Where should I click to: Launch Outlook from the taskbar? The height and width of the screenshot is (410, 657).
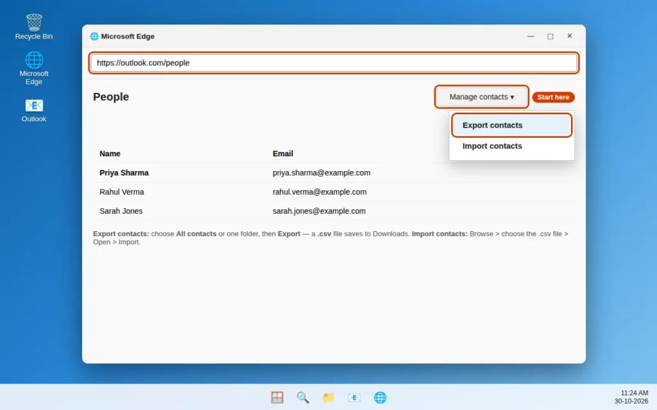(x=354, y=397)
